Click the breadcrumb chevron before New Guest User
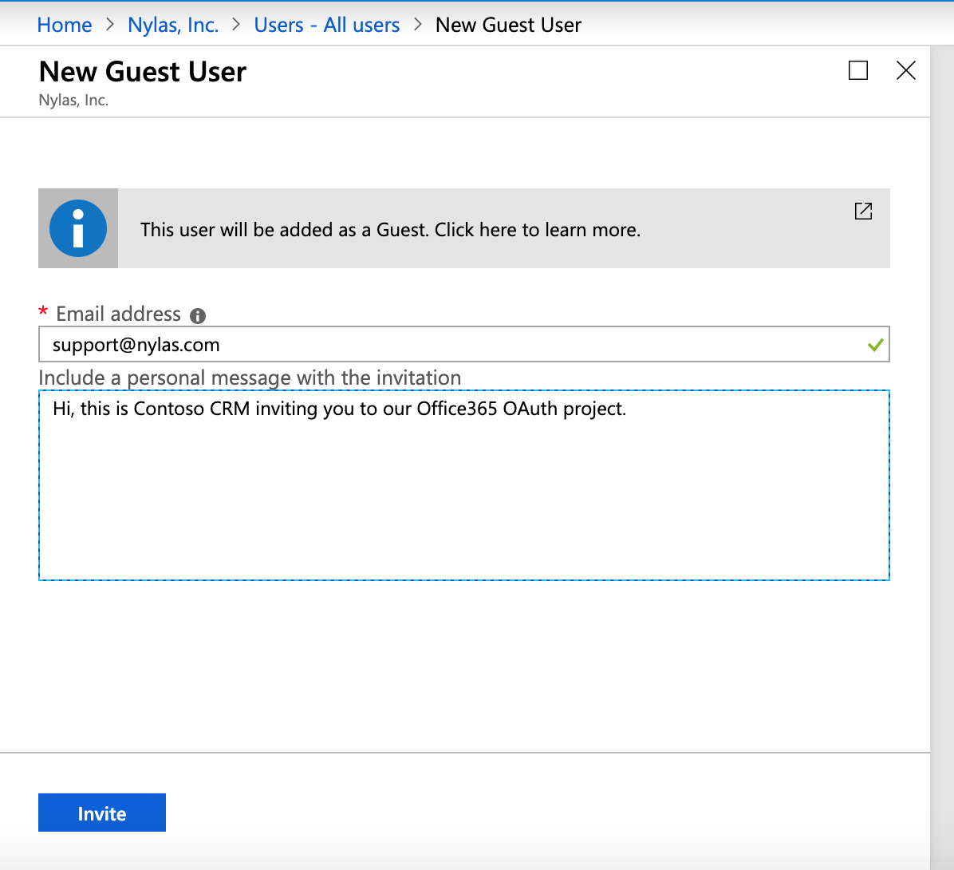The image size is (954, 870). tap(417, 25)
